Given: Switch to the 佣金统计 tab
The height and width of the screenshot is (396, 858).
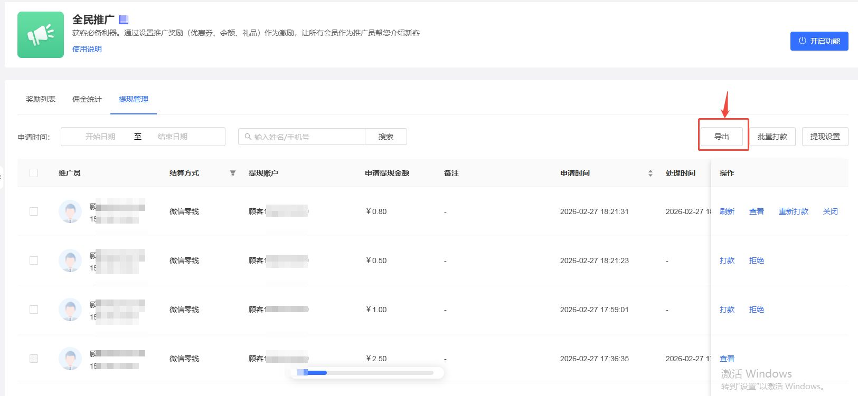Looking at the screenshot, I should 87,99.
